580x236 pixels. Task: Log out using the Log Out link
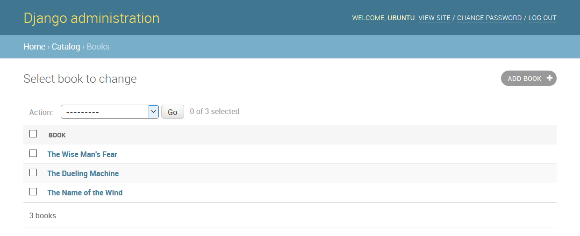542,18
